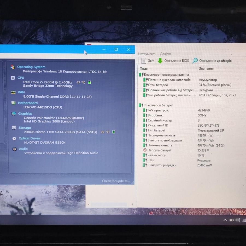Click the Напруга батареї voltage icon
246x246 pixels.
[x=145, y=150]
